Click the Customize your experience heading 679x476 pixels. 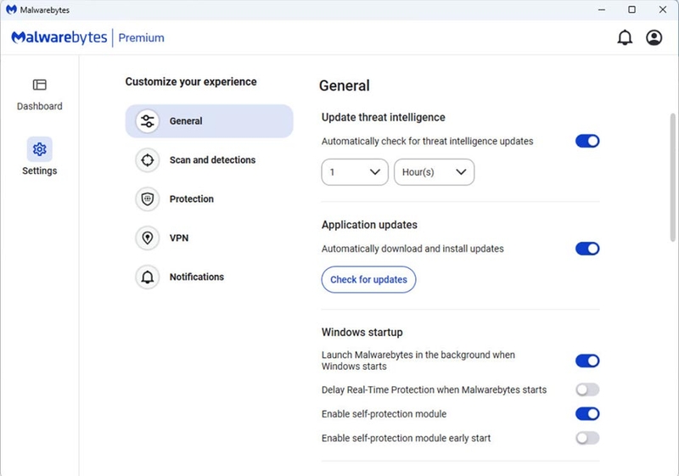pyautogui.click(x=191, y=81)
